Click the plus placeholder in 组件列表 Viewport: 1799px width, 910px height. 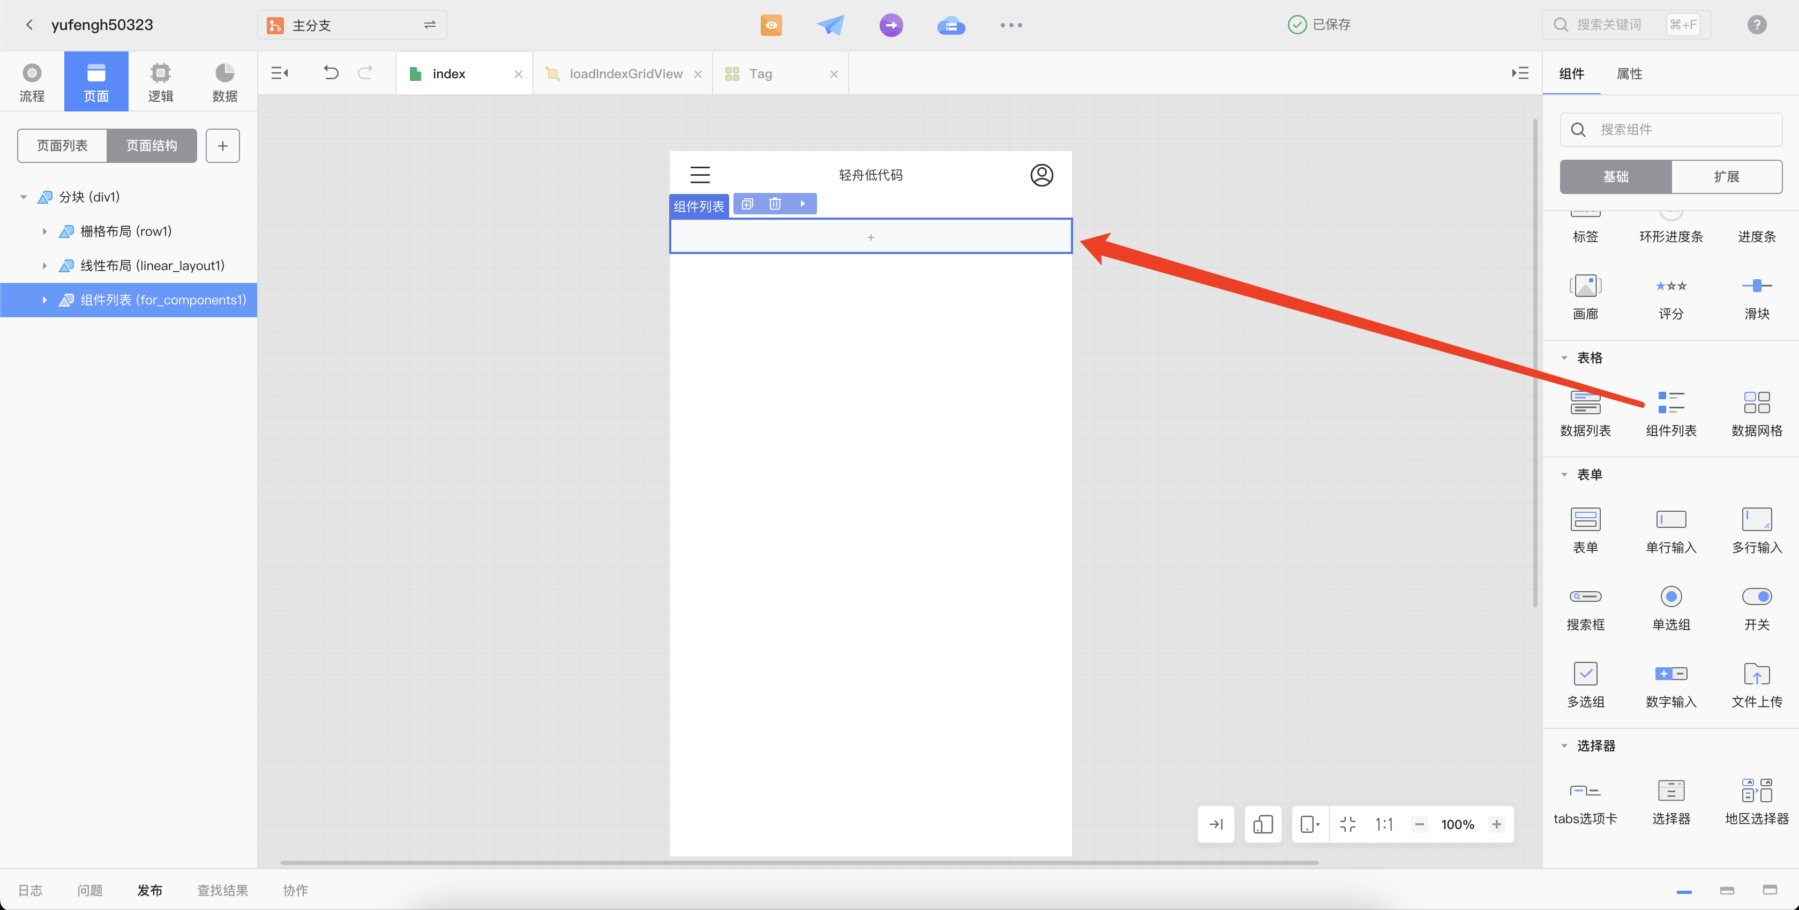pyautogui.click(x=871, y=237)
